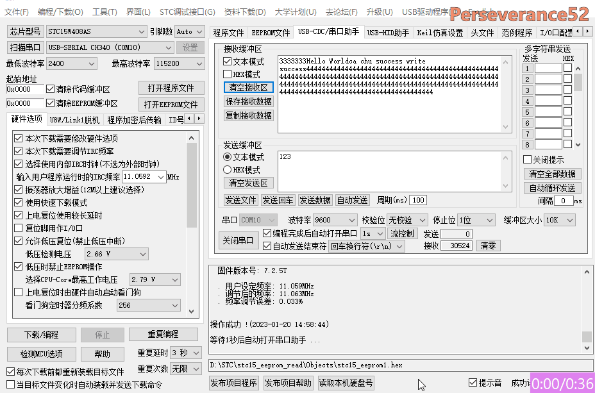The width and height of the screenshot is (595, 393).
Task: Switch to the 程序加密后传输 tab
Action: [134, 120]
